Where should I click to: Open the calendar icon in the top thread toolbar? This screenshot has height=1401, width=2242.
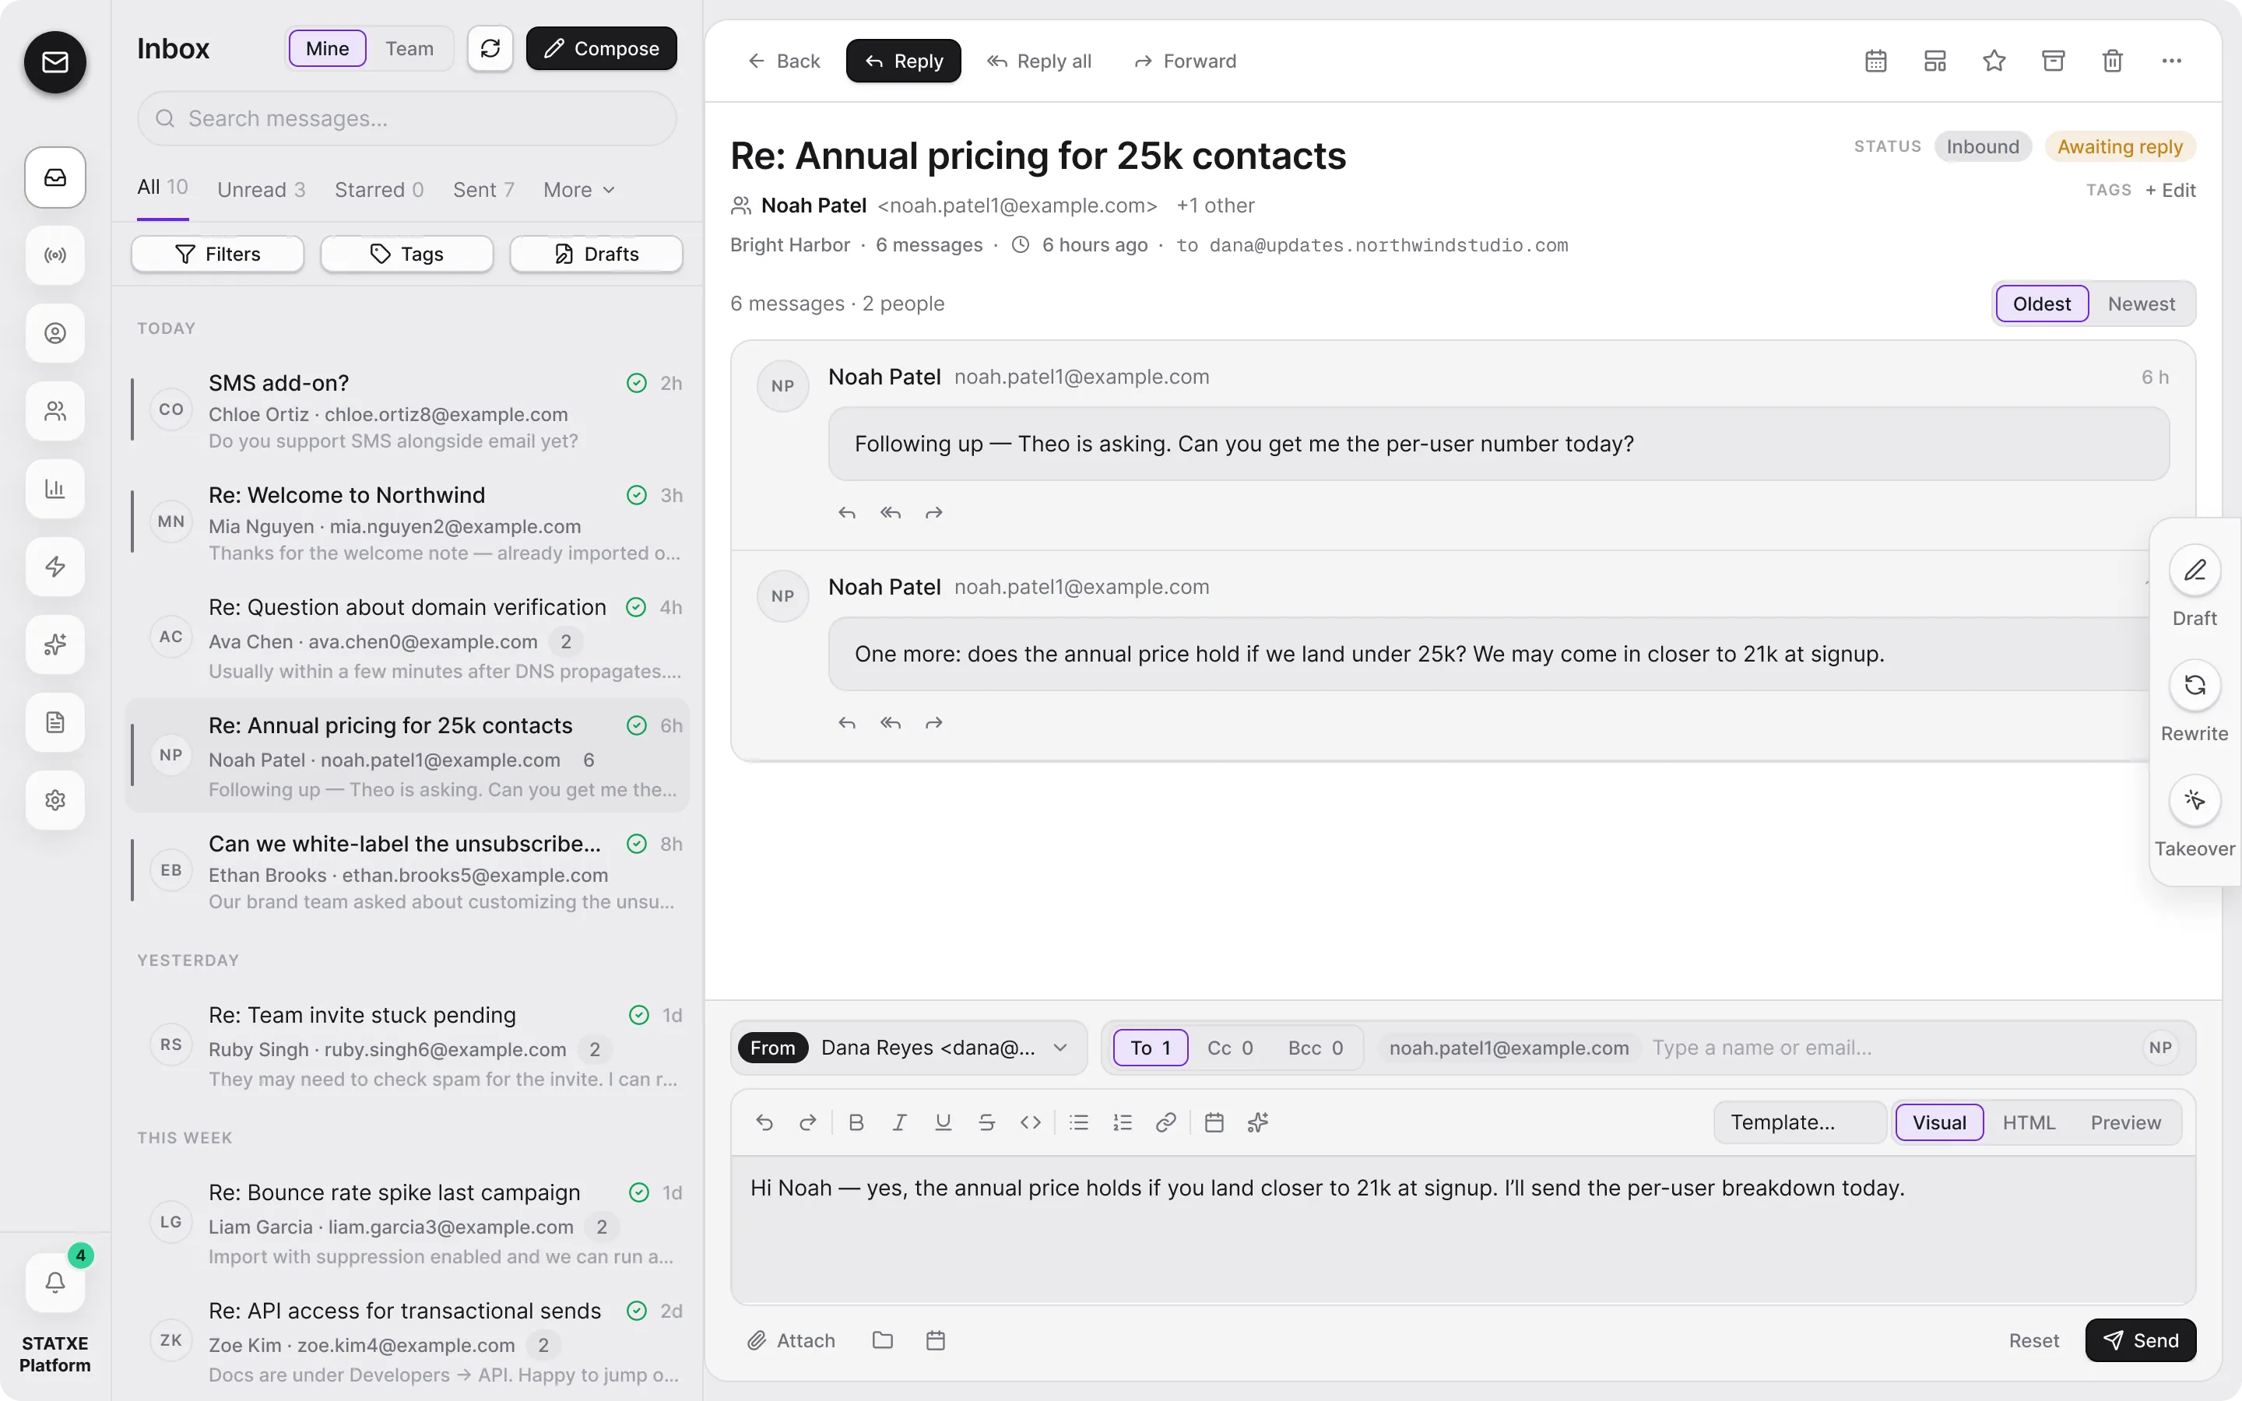1876,61
